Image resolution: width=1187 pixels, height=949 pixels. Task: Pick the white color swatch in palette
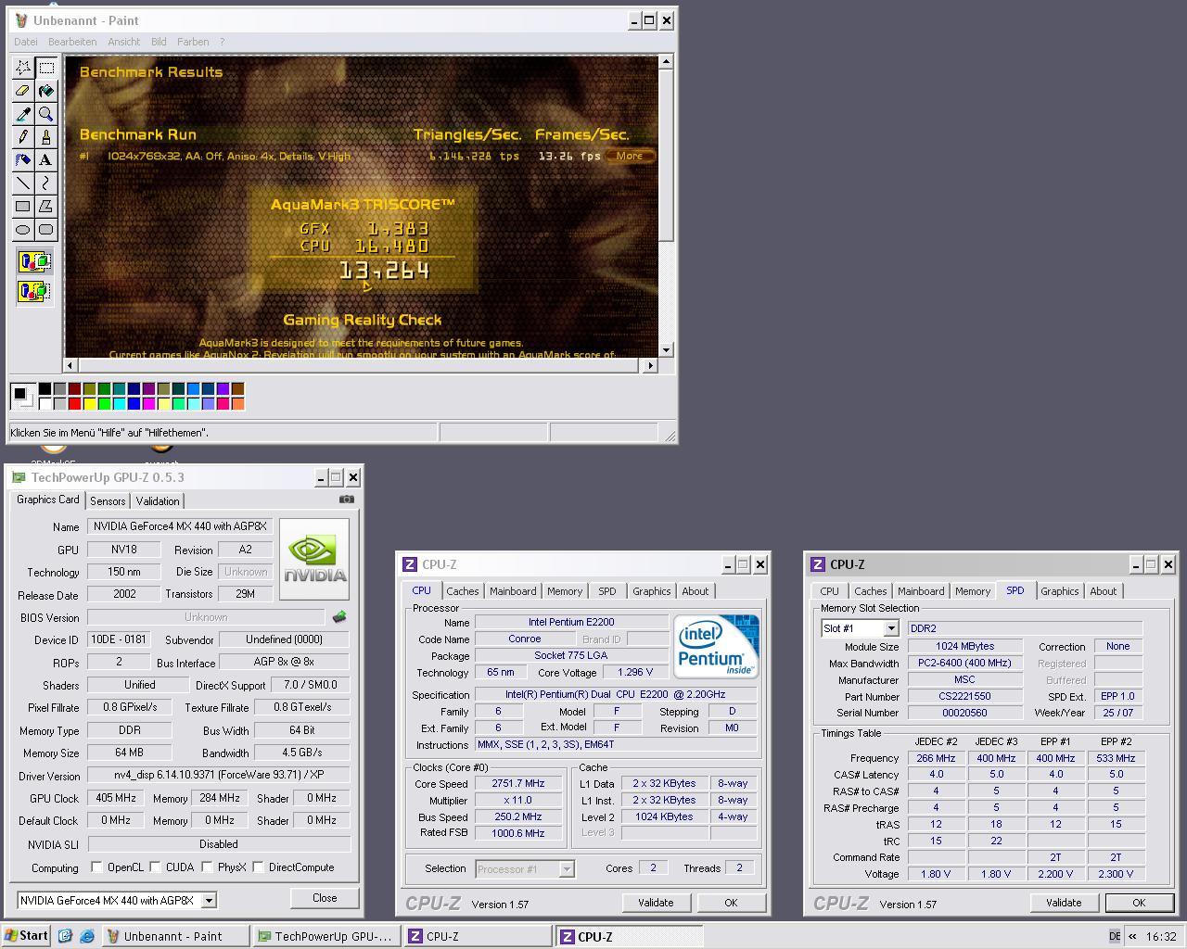click(x=45, y=404)
